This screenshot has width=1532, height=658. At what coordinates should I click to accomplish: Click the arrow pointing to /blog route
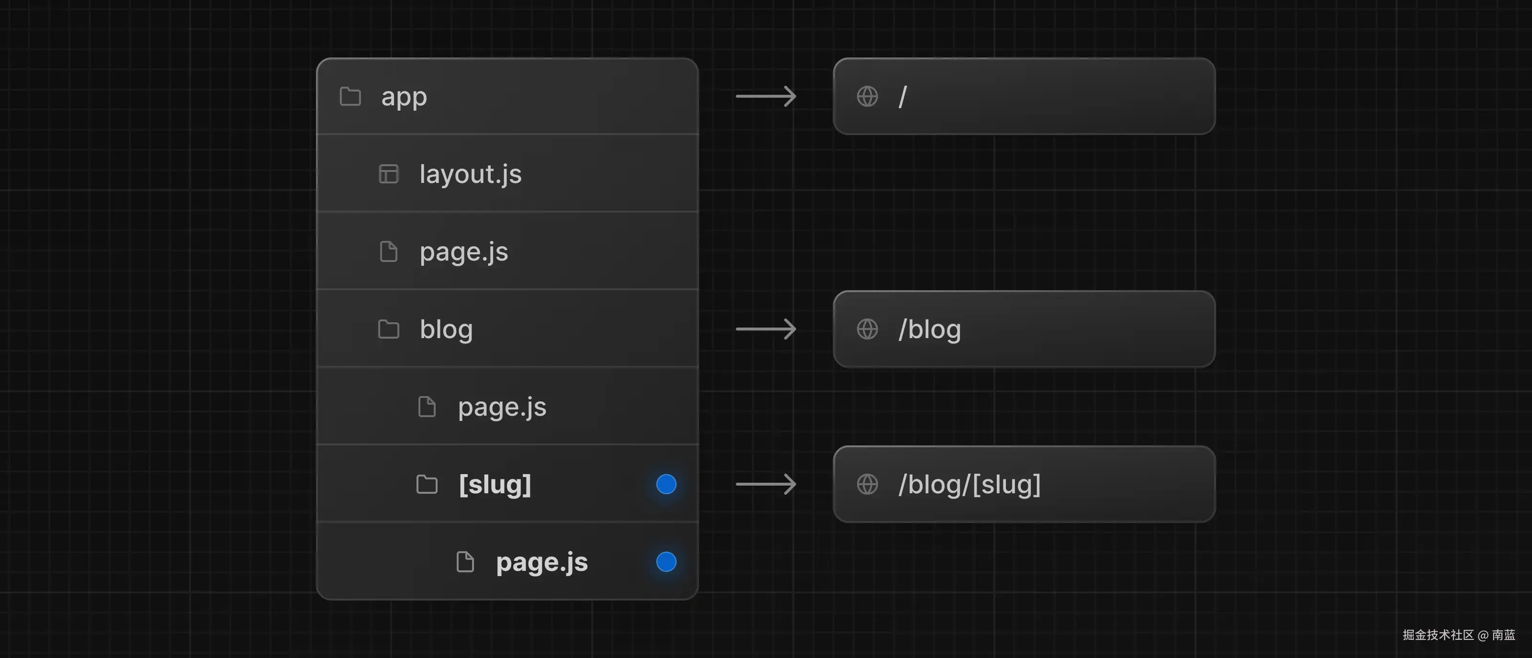[766, 329]
